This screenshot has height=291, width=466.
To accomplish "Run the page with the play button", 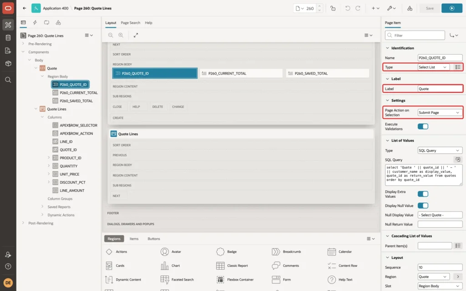I will coord(452,8).
